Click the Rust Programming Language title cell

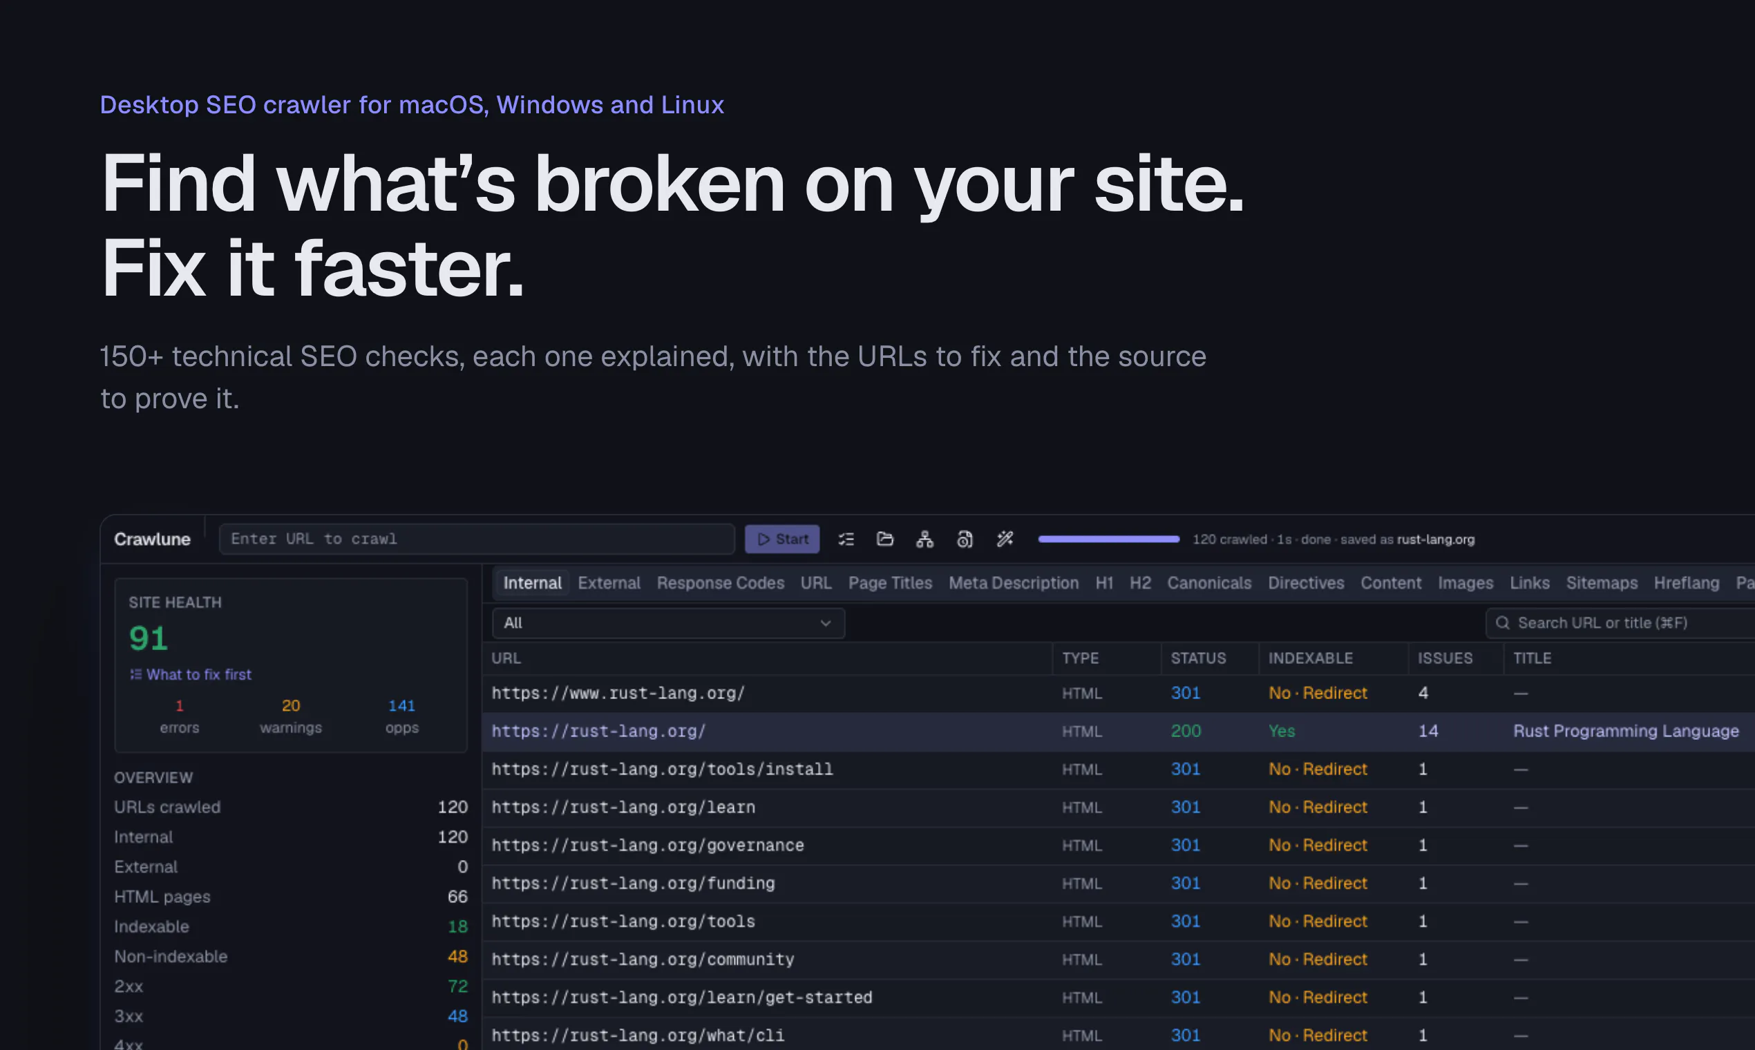[1626, 732]
